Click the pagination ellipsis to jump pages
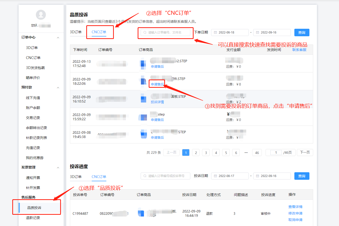The width and height of the screenshot is (339, 226). click(x=246, y=152)
